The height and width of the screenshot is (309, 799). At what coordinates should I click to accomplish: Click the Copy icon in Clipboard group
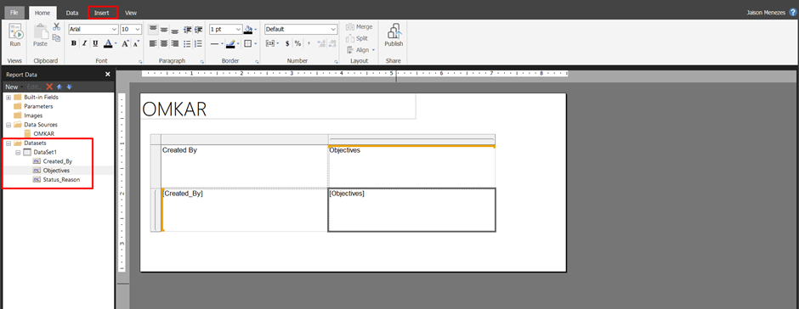[x=57, y=37]
